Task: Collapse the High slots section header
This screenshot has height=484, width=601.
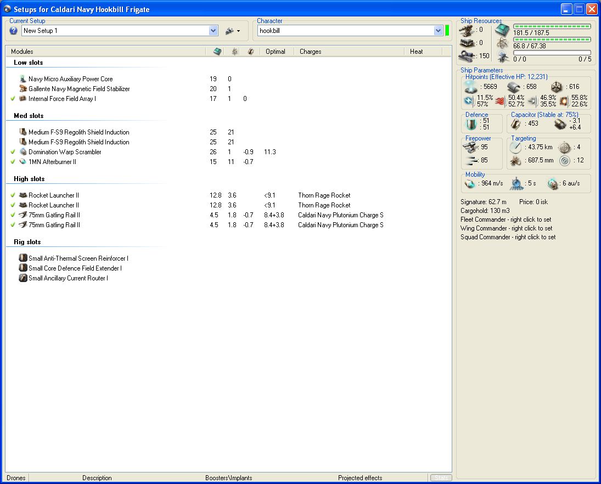Action: pos(29,179)
